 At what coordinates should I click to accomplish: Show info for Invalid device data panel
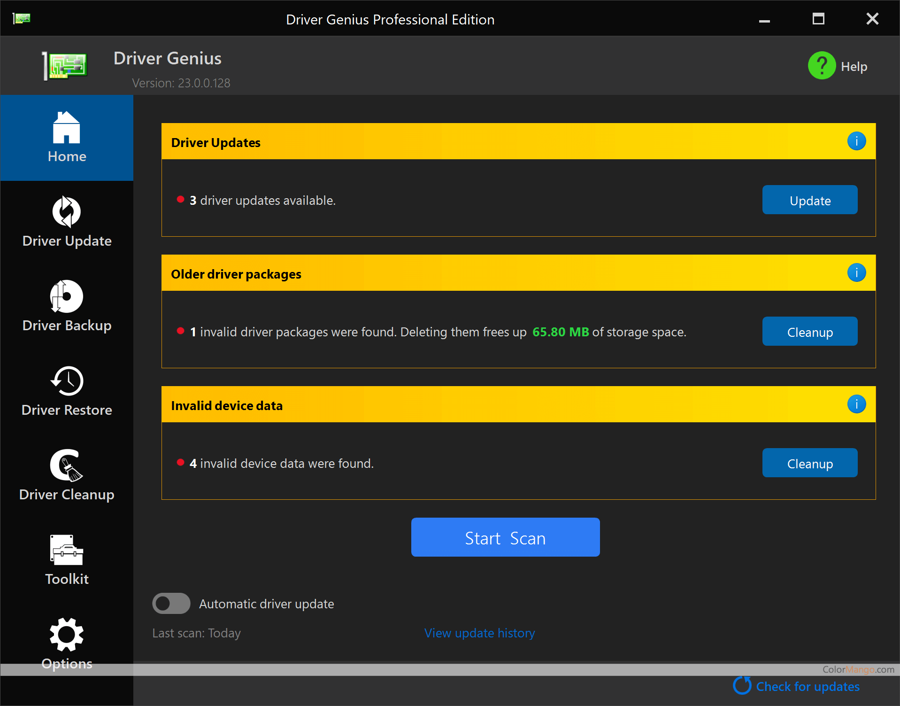pos(856,404)
